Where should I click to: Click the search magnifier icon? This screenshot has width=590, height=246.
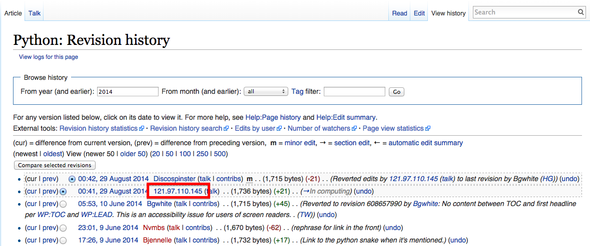[x=580, y=12]
